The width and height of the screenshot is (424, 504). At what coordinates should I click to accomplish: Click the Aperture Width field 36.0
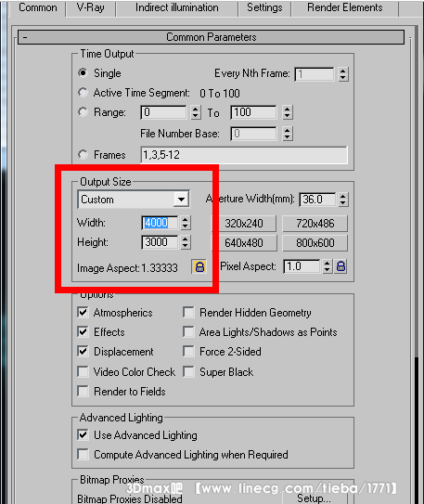point(317,200)
